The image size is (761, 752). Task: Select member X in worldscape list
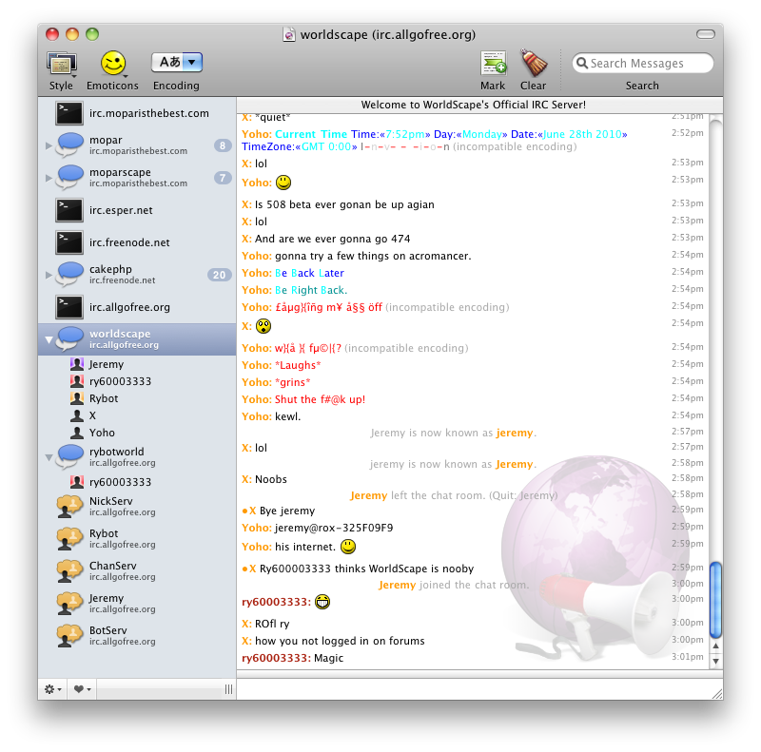tap(137, 415)
